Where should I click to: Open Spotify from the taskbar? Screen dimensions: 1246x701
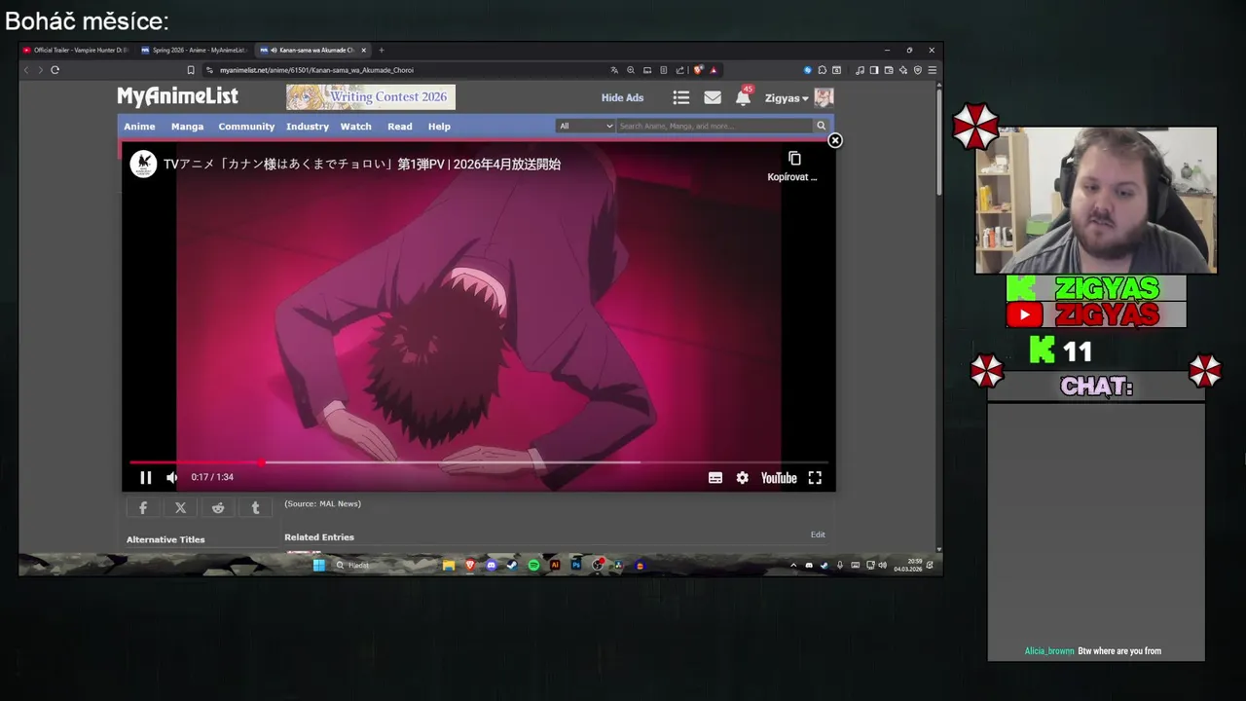(533, 565)
